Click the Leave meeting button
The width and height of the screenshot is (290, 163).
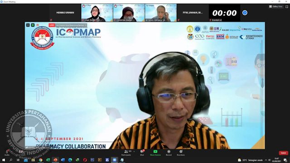pyautogui.click(x=283, y=153)
